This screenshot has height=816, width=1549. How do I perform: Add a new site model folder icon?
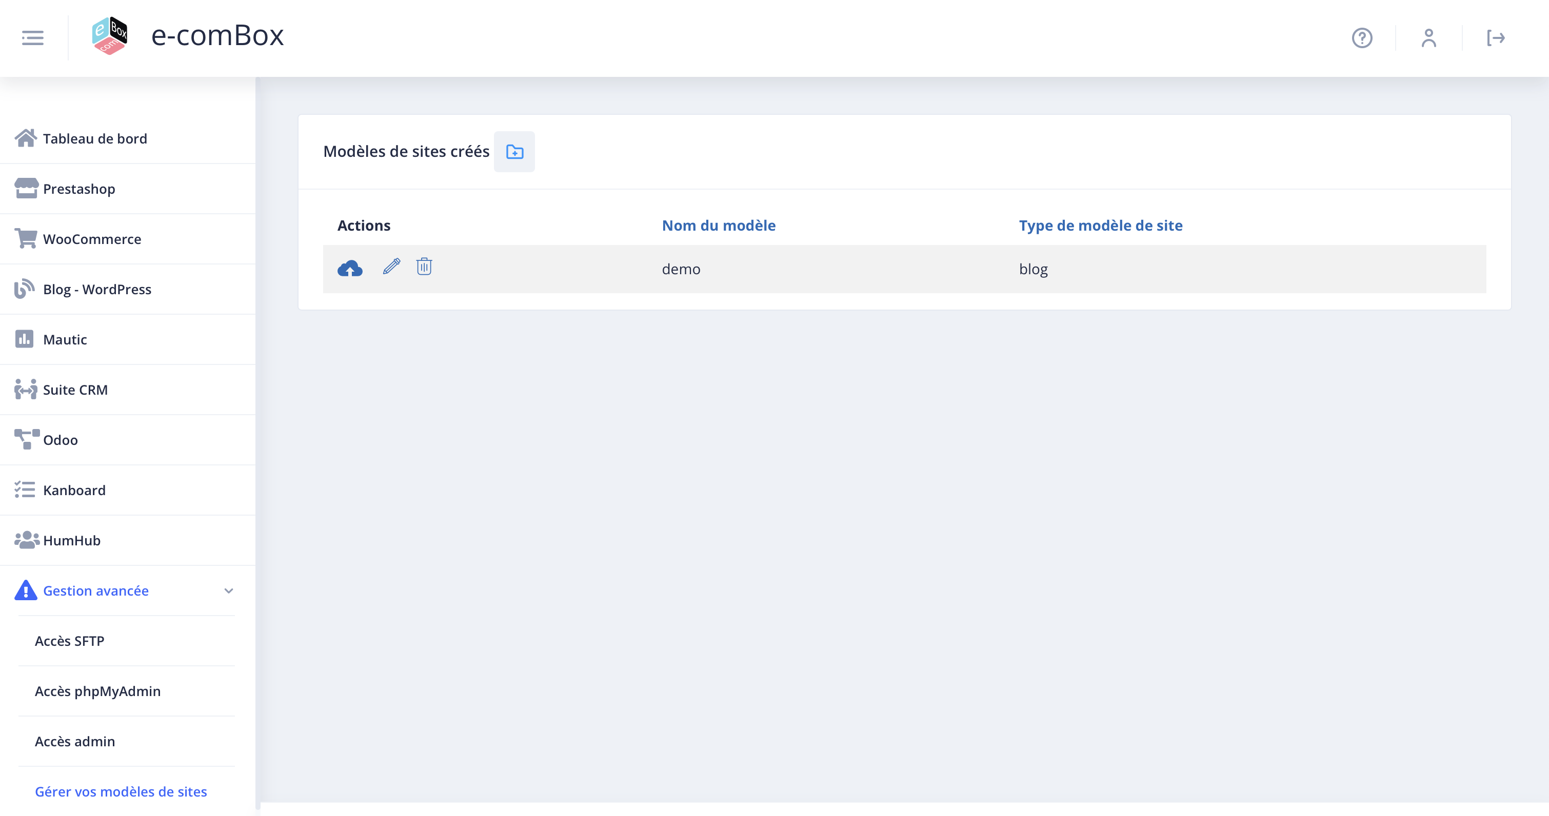(514, 152)
